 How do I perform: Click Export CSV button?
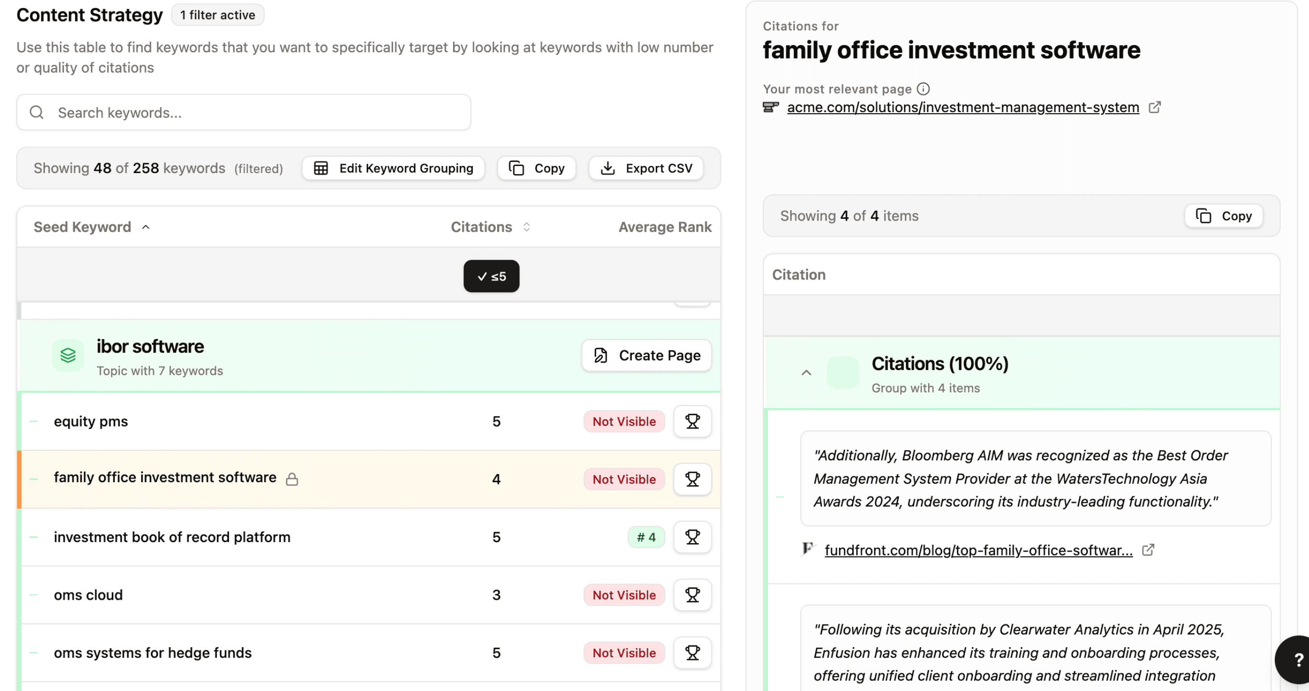pyautogui.click(x=646, y=168)
